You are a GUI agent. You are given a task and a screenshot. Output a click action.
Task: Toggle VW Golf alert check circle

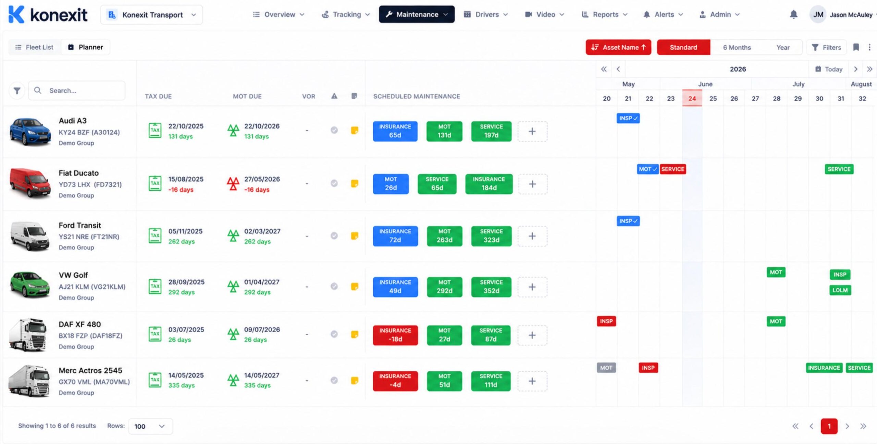tap(334, 286)
